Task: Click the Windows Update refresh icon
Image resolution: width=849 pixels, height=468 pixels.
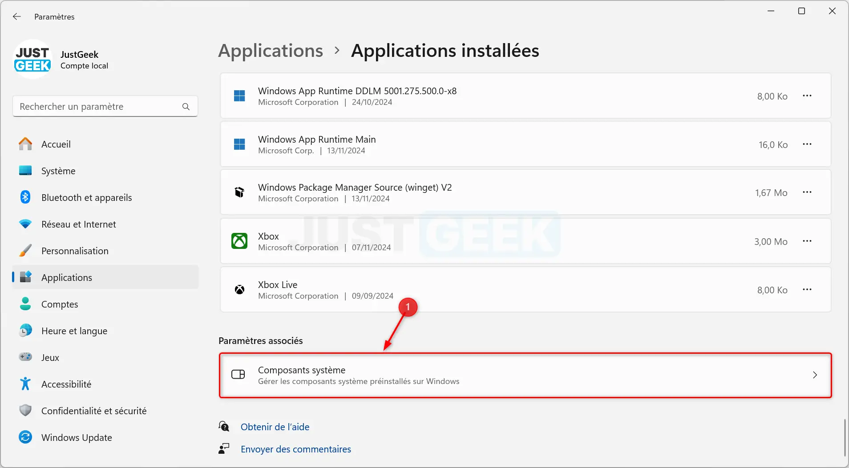Action: pos(25,437)
